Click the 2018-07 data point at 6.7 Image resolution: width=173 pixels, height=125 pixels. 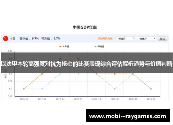(151, 89)
